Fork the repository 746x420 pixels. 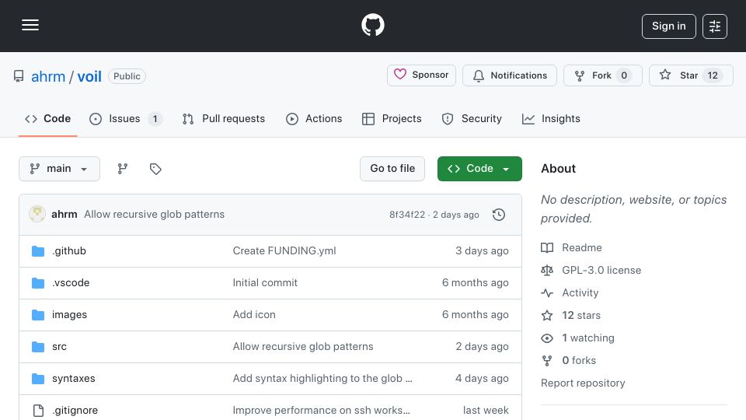point(603,75)
